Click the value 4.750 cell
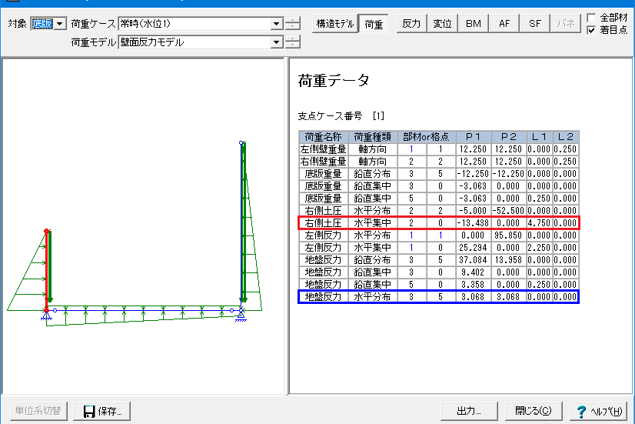The width and height of the screenshot is (635, 424). [539, 223]
